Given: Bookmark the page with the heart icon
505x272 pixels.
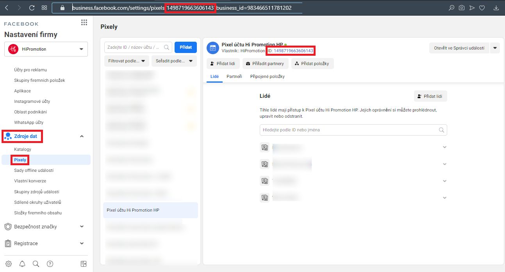Looking at the screenshot, I should [x=482, y=8].
